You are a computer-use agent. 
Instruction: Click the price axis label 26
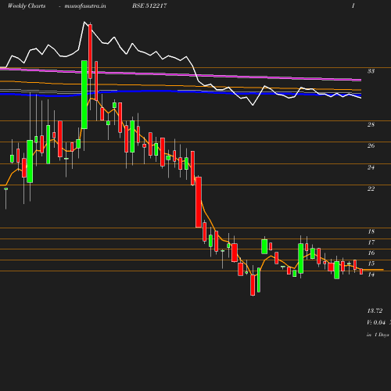pos(371,145)
